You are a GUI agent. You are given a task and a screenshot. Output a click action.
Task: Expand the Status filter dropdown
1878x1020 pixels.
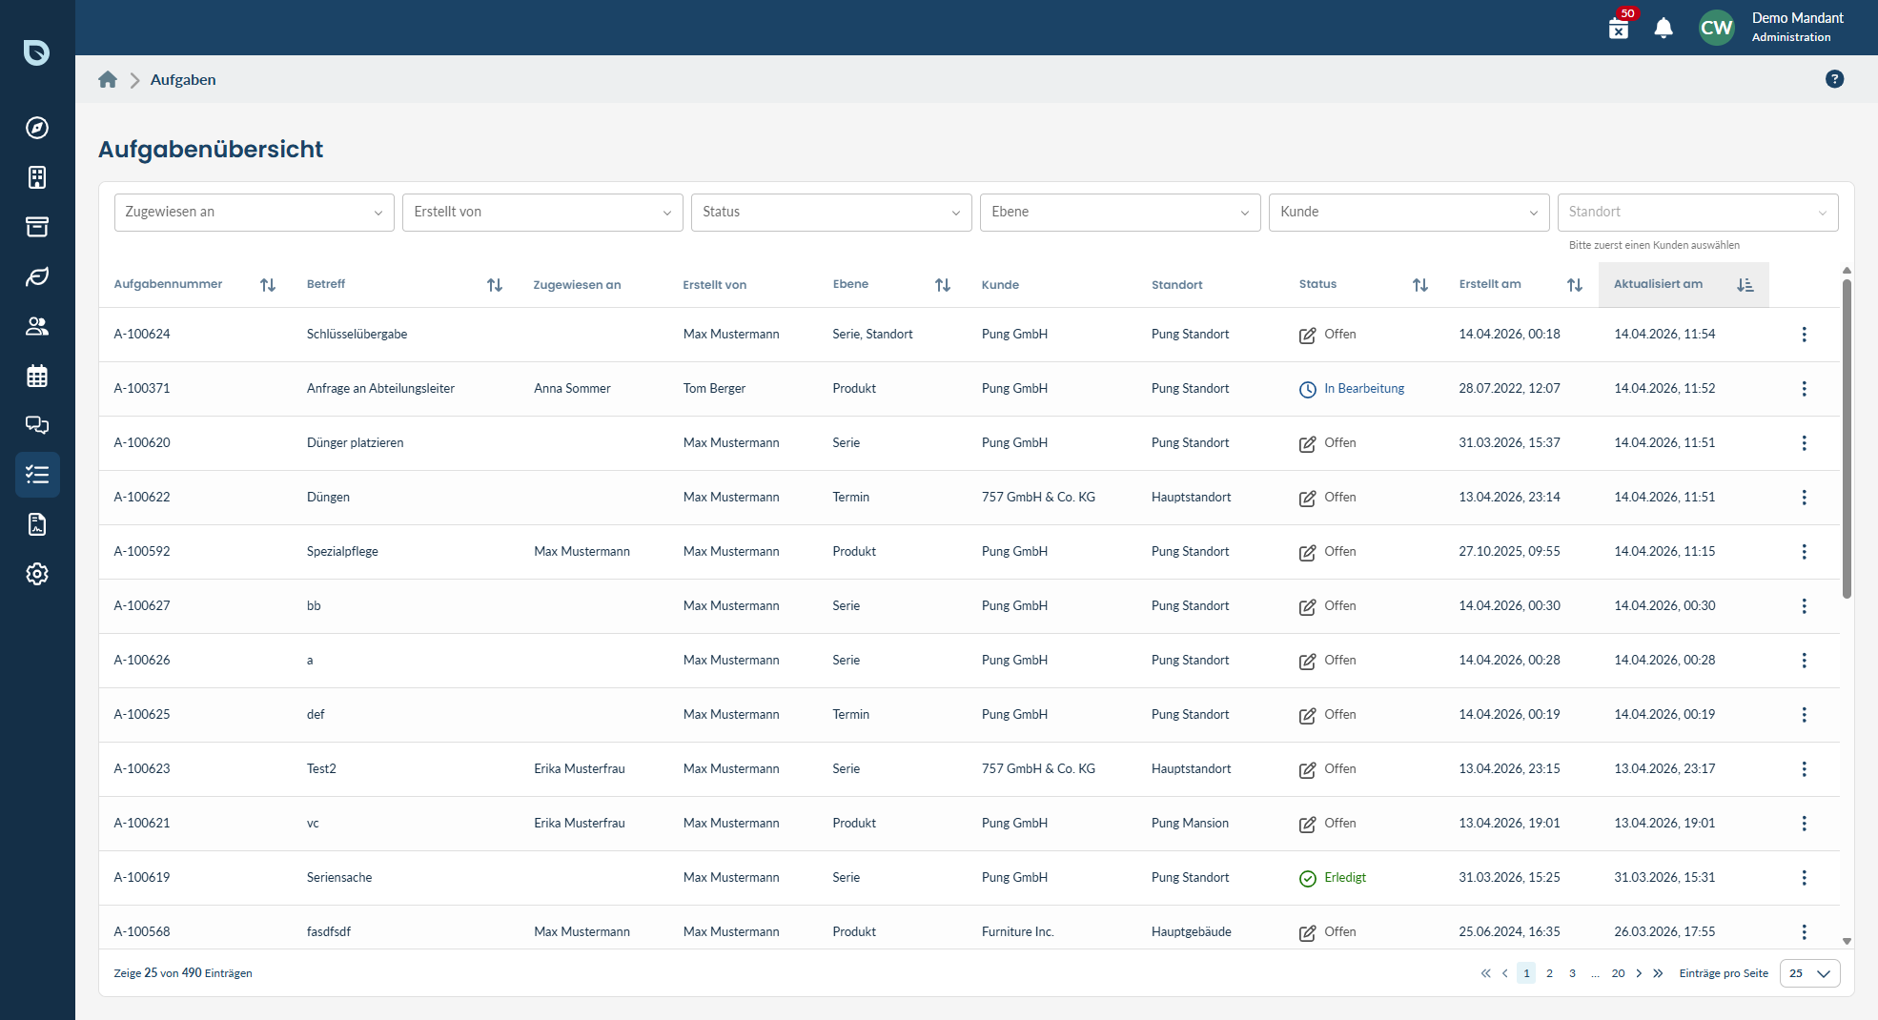tap(831, 213)
